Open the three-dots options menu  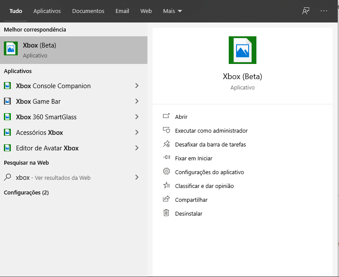pyautogui.click(x=323, y=11)
